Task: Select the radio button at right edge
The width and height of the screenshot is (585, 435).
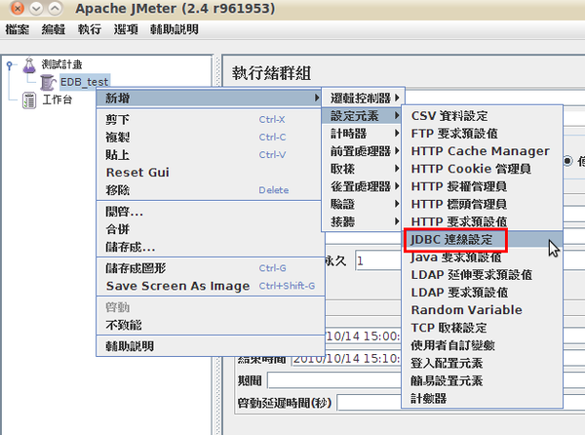Action: pos(567,161)
